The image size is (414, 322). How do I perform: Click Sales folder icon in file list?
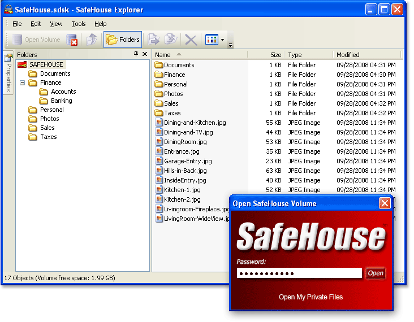coord(159,103)
